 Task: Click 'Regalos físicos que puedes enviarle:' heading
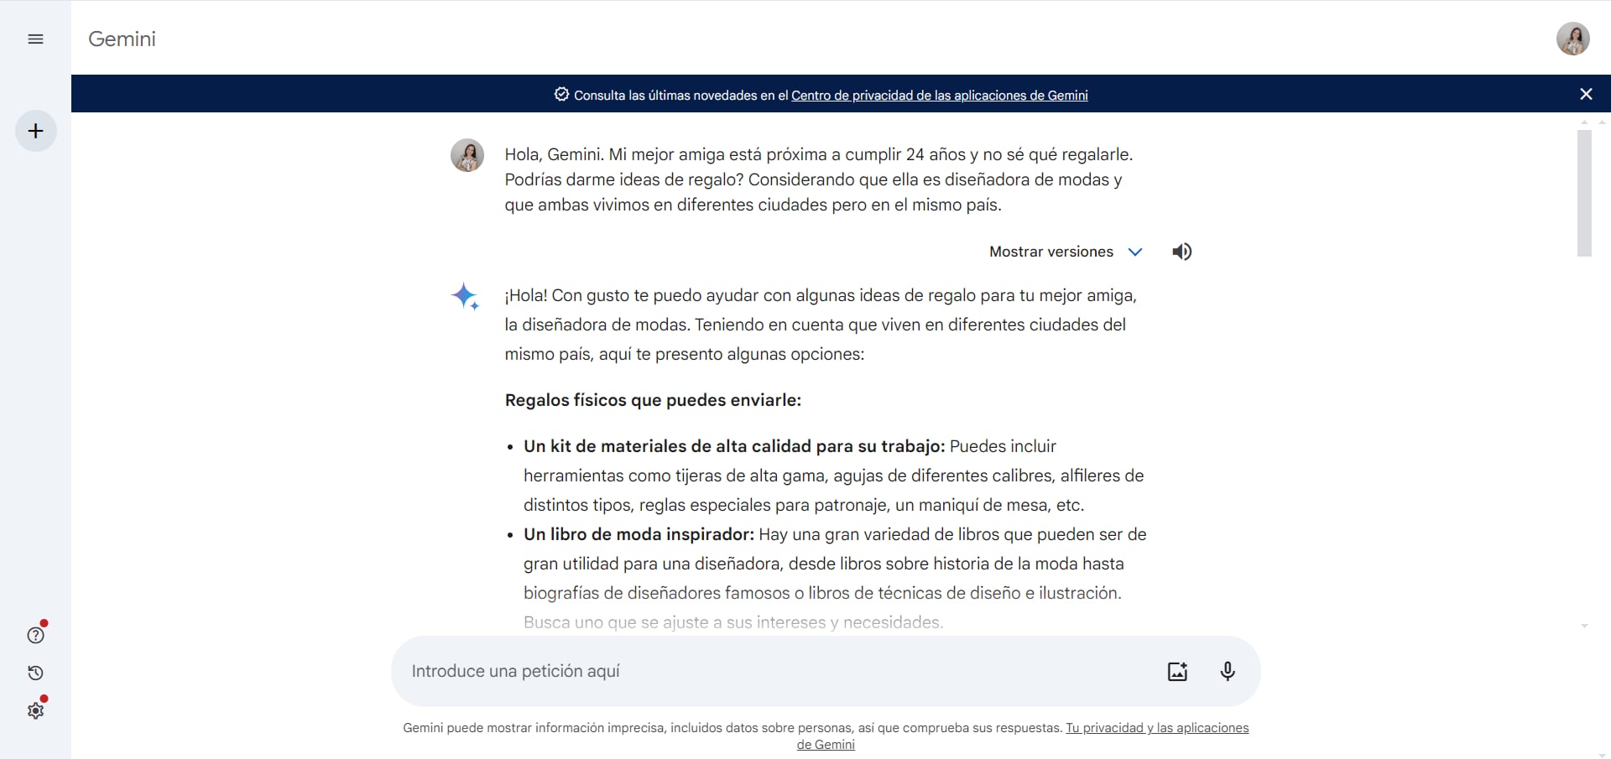(x=653, y=400)
